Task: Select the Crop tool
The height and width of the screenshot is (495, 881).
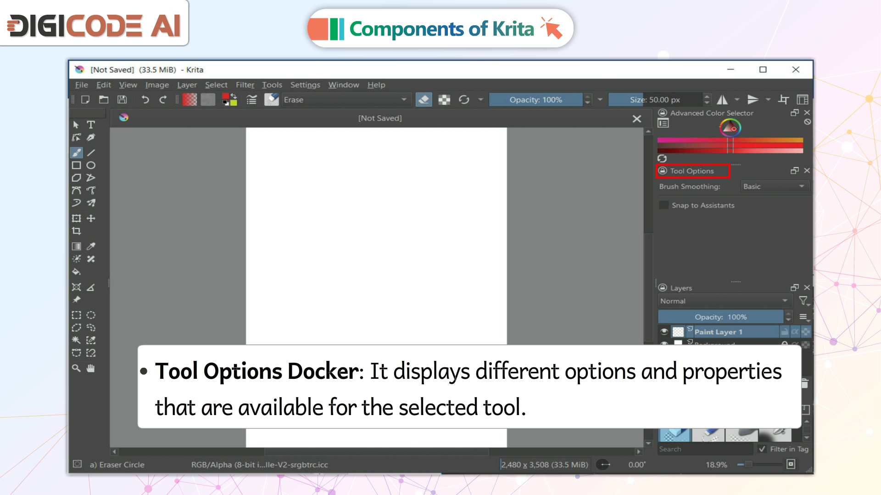Action: tap(77, 231)
